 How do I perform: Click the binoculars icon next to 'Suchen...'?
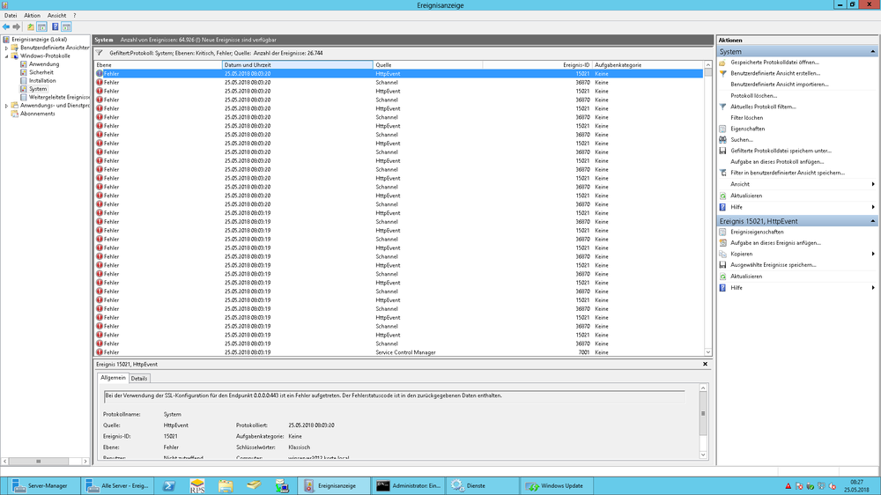tap(722, 139)
